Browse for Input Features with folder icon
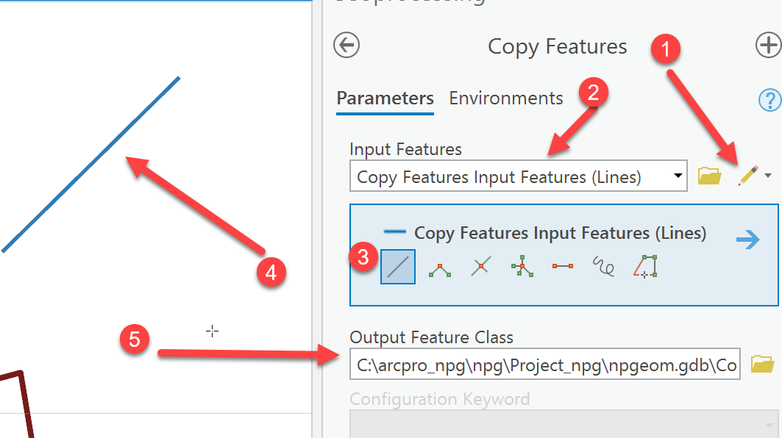The image size is (782, 438). pyautogui.click(x=709, y=176)
